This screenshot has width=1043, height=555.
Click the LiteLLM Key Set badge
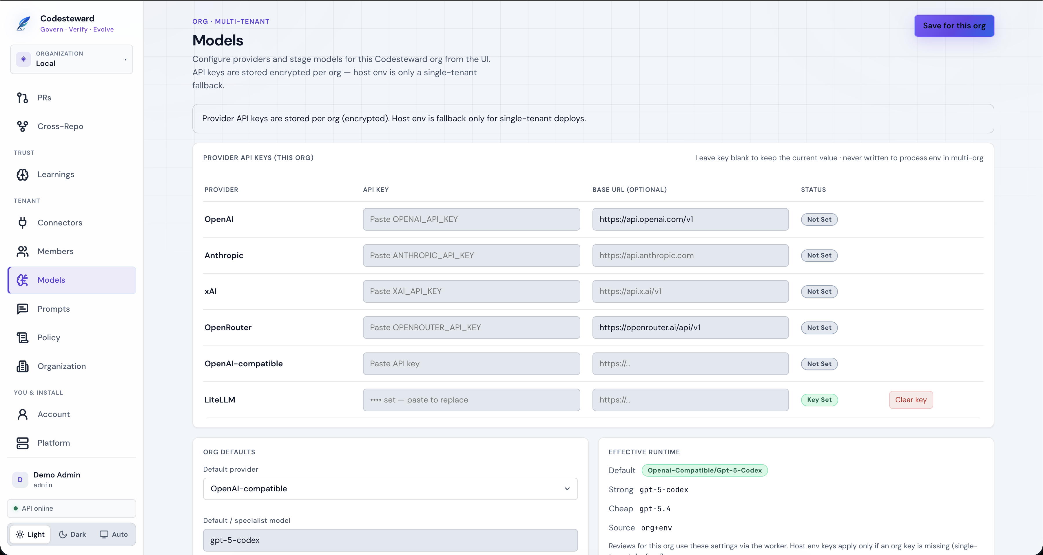820,400
